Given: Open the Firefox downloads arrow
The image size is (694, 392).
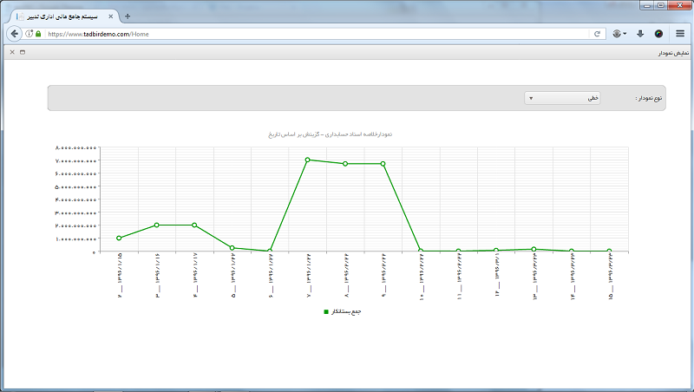Looking at the screenshot, I should tap(640, 34).
